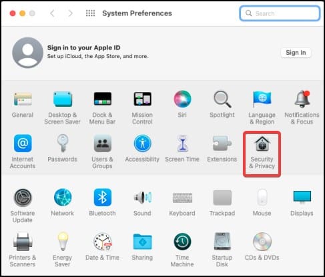This screenshot has width=325, height=277.
Task: Go back with the left chevron
Action: pyautogui.click(x=52, y=13)
